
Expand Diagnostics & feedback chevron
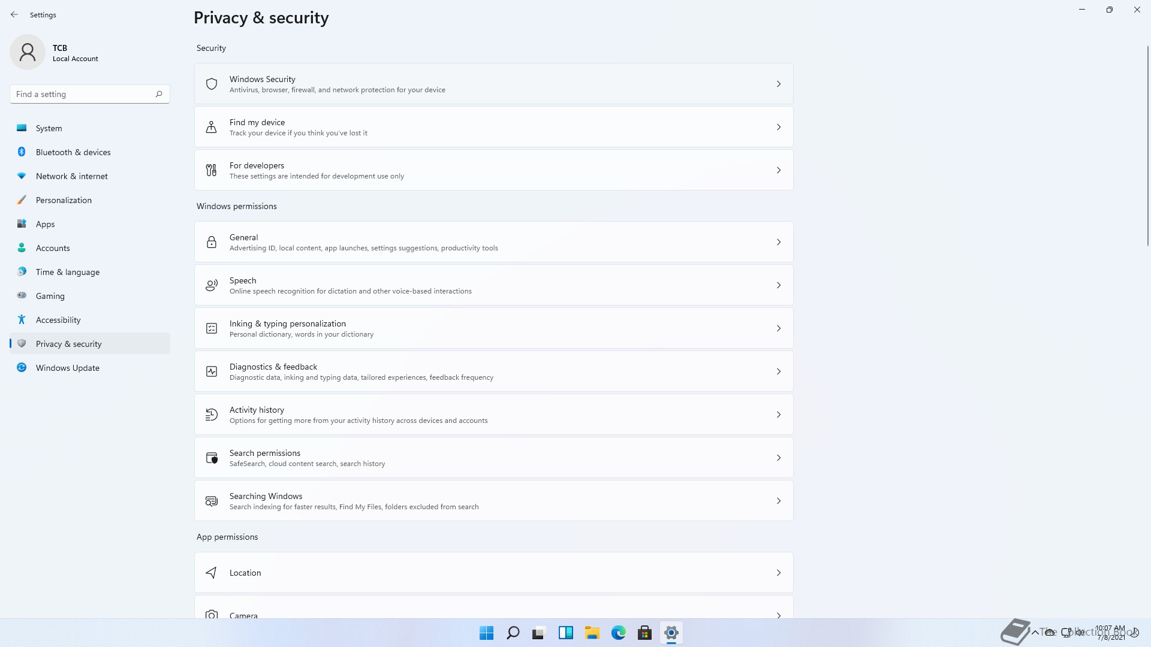click(779, 371)
